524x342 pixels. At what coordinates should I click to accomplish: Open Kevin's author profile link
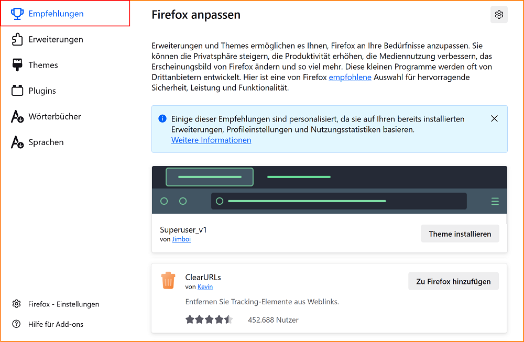point(205,286)
